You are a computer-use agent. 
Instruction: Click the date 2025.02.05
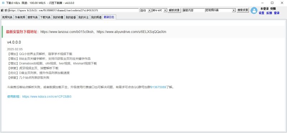pos(15,49)
